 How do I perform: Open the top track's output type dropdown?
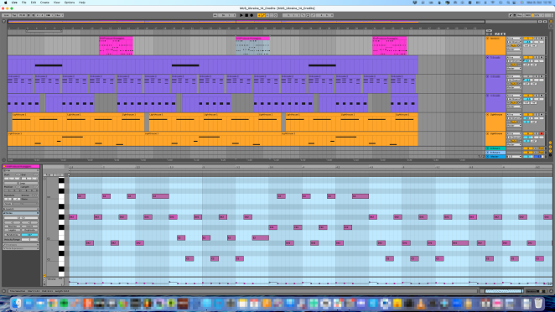click(514, 49)
